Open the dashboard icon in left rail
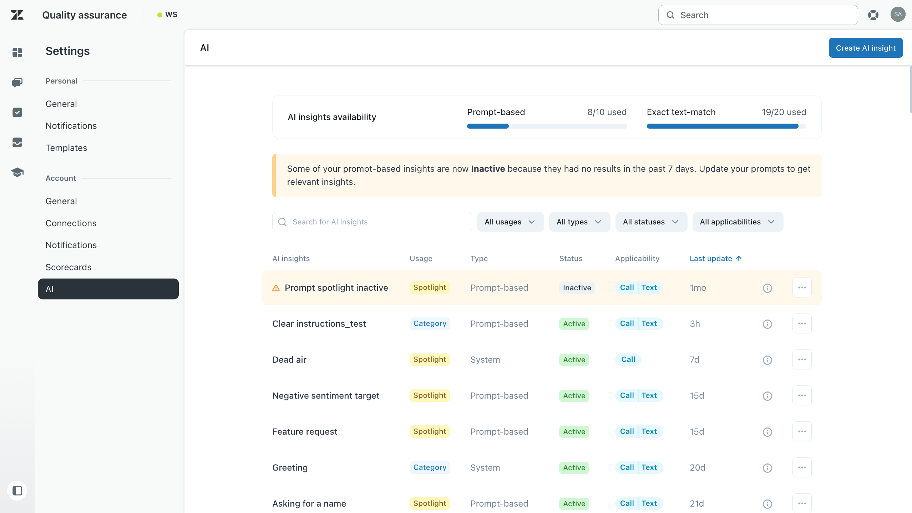 pyautogui.click(x=17, y=52)
